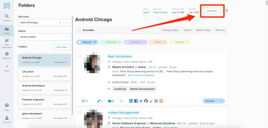This screenshot has width=268, height=128.
Task: Open Fullstack engineers folder
Action: [44, 102]
